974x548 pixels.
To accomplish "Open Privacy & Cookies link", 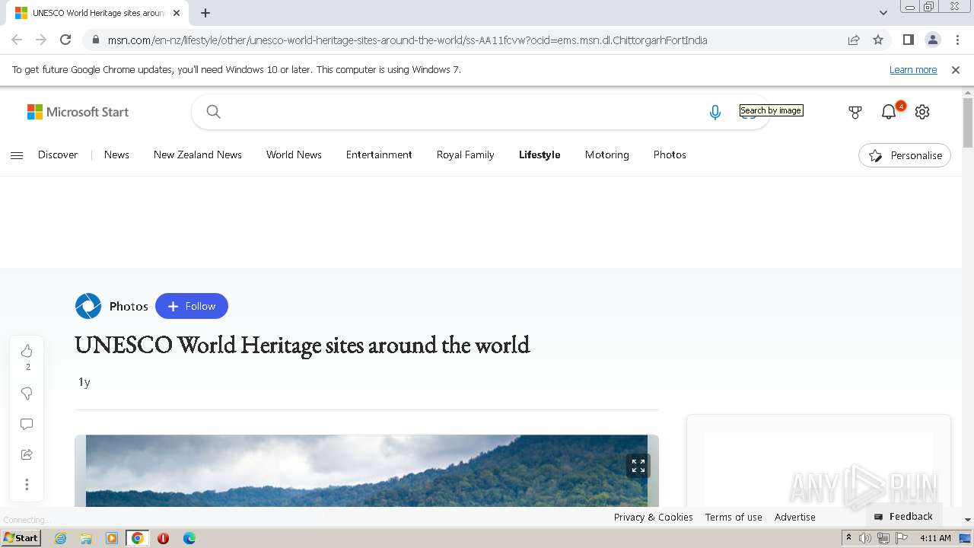I will coord(654,517).
